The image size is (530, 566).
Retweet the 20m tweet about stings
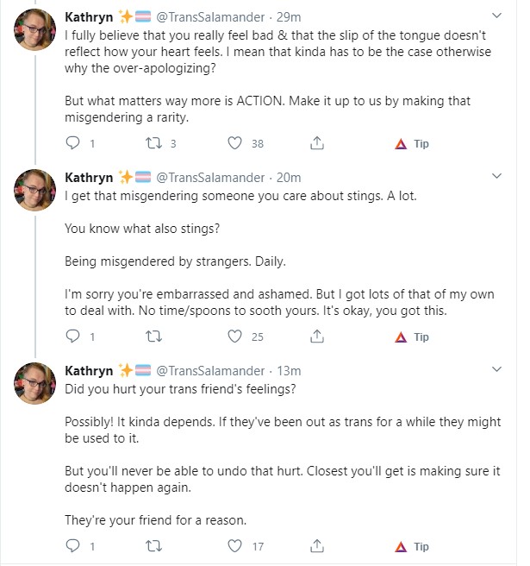tap(153, 336)
